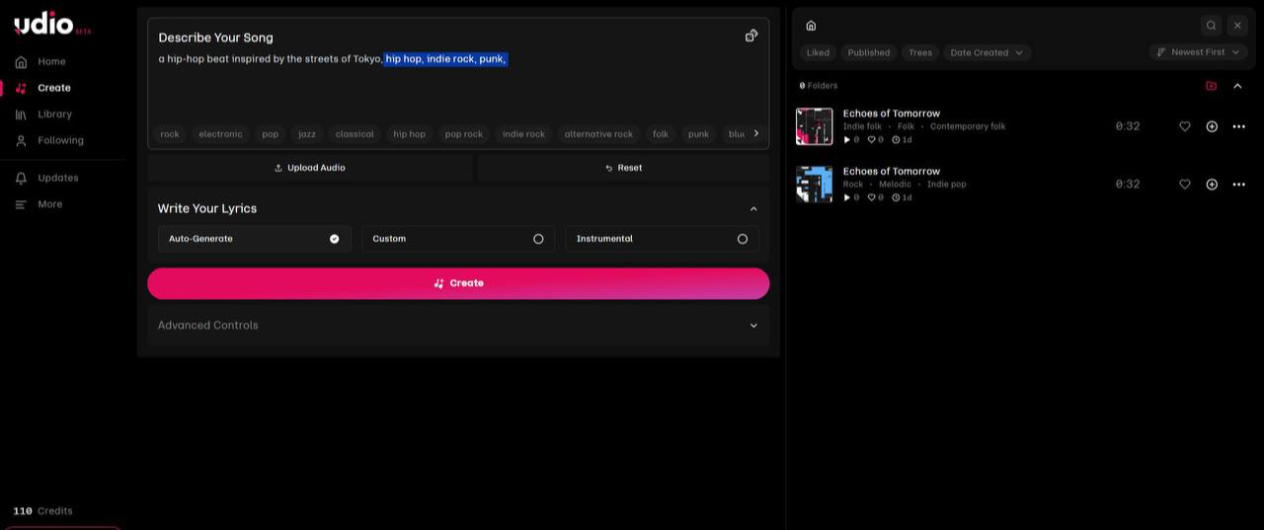Image resolution: width=1264 pixels, height=530 pixels.
Task: Open Updates in the sidebar
Action: (x=46, y=178)
